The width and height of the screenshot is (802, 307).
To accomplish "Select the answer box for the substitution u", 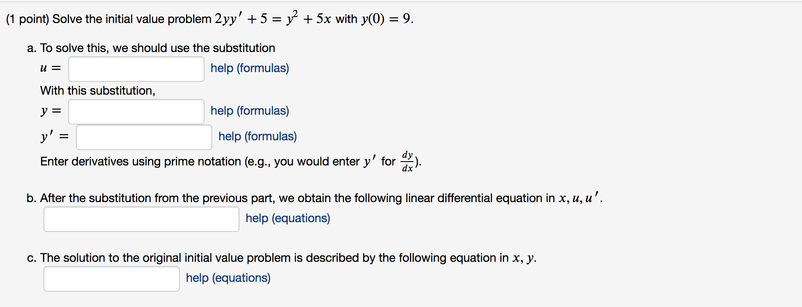I will (x=136, y=69).
